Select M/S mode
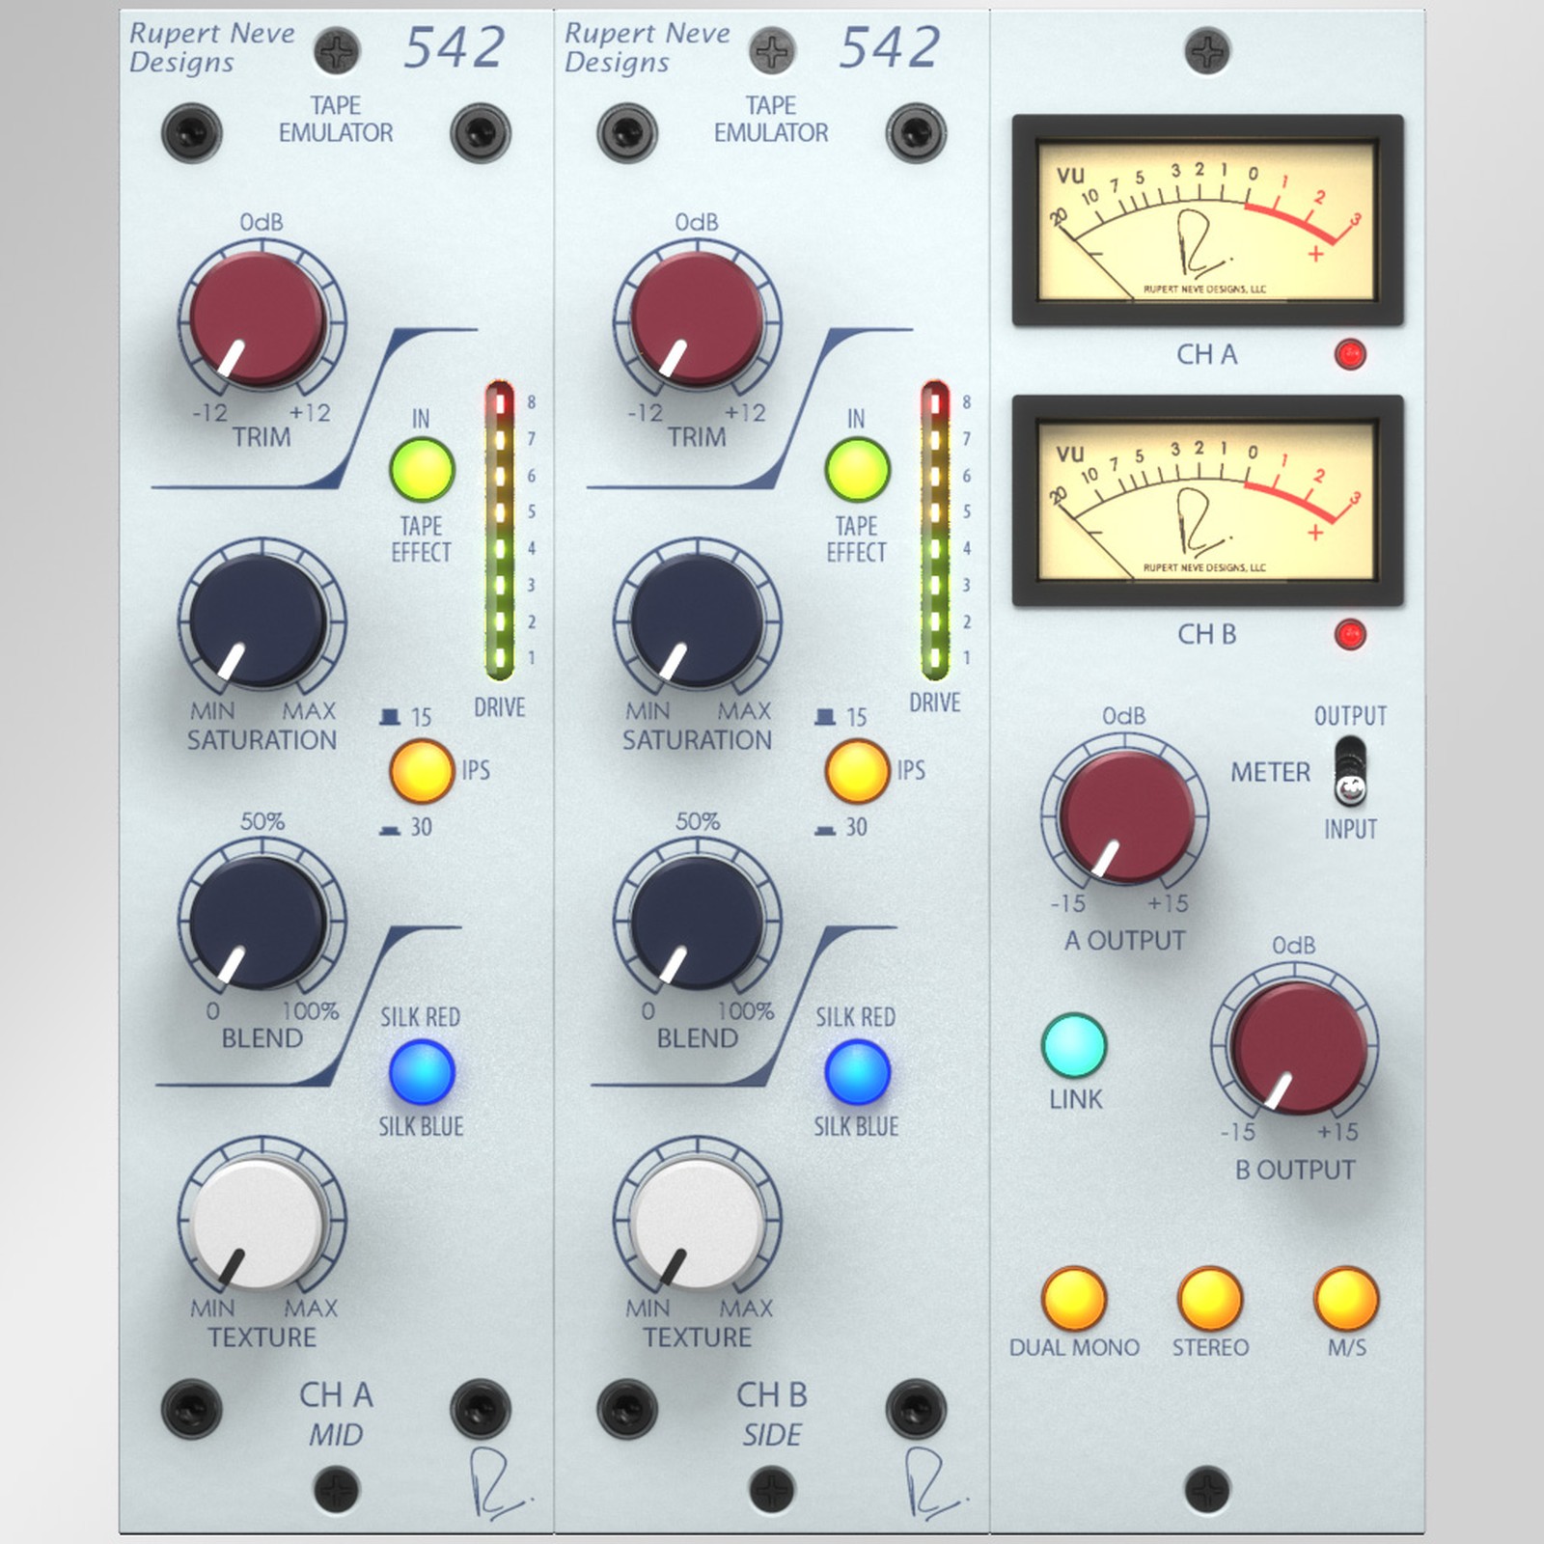Image resolution: width=1544 pixels, height=1544 pixels. coord(1346,1299)
